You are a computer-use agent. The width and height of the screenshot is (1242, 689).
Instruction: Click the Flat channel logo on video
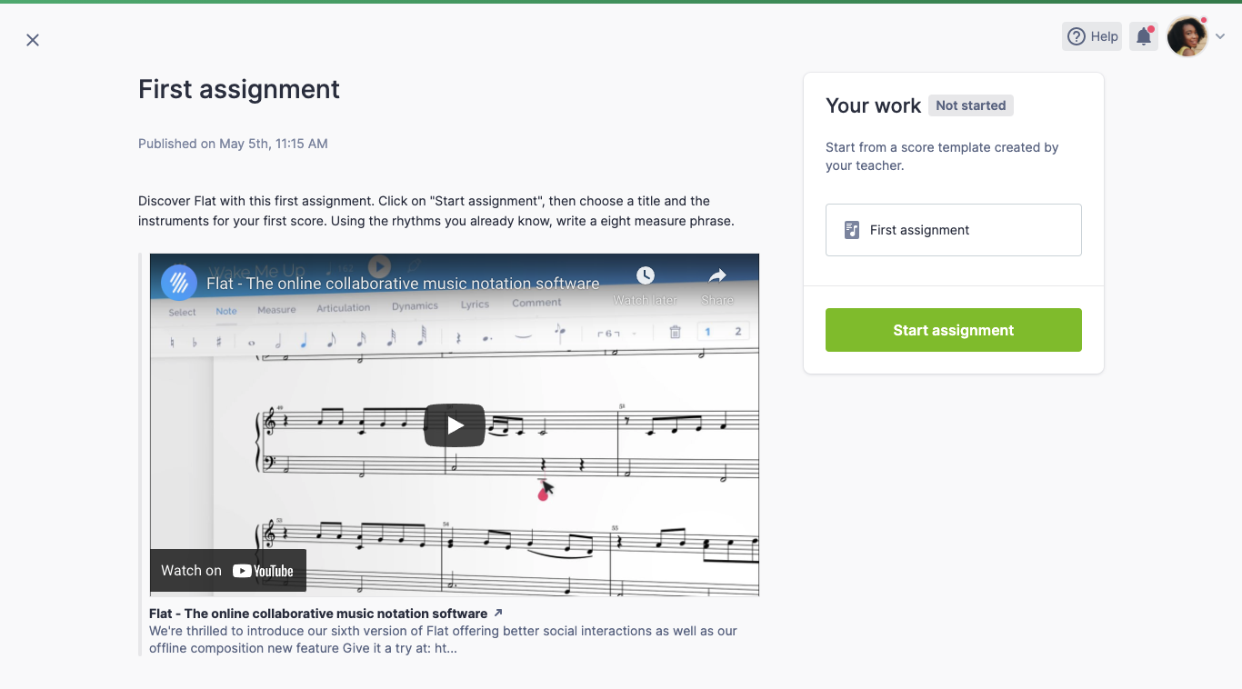click(179, 283)
